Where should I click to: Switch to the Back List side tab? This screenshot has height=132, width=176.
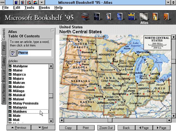(x=4, y=76)
